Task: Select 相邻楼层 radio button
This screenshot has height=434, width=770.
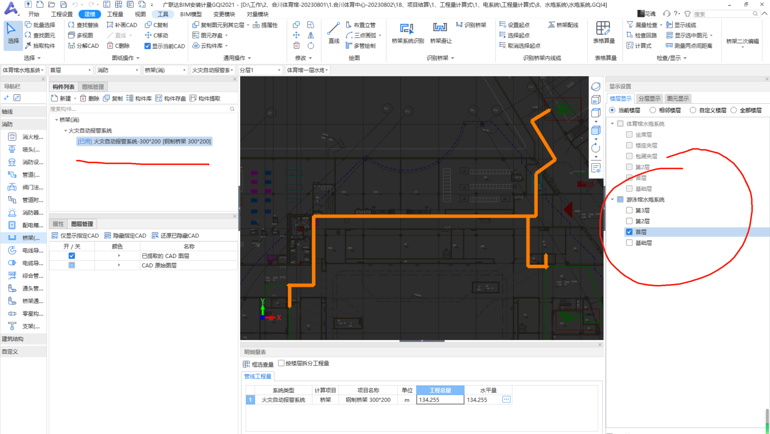Action: point(653,110)
